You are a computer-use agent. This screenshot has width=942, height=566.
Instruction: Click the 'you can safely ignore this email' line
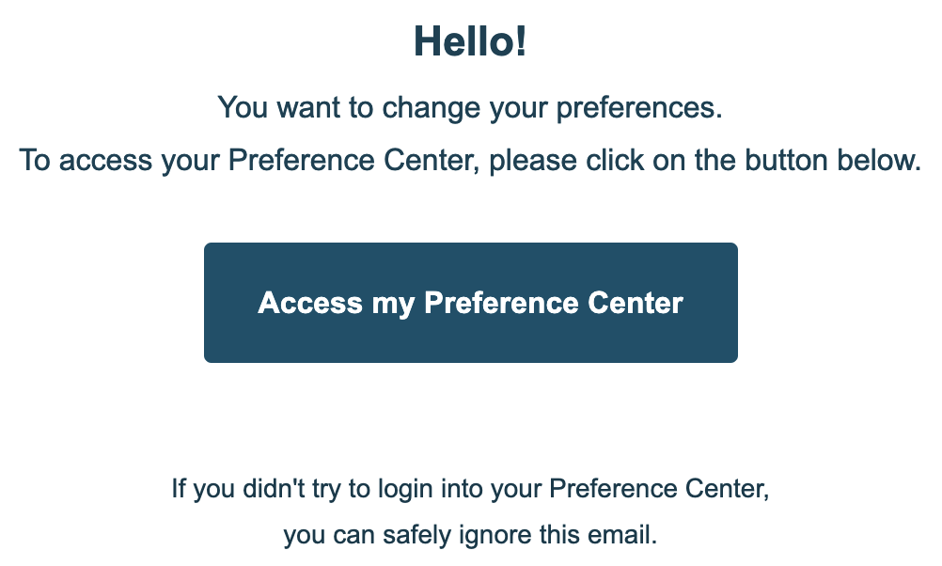pyautogui.click(x=470, y=536)
